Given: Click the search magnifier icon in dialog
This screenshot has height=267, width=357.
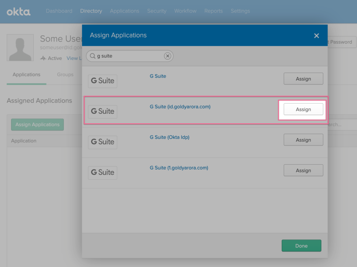Looking at the screenshot, I should point(93,56).
